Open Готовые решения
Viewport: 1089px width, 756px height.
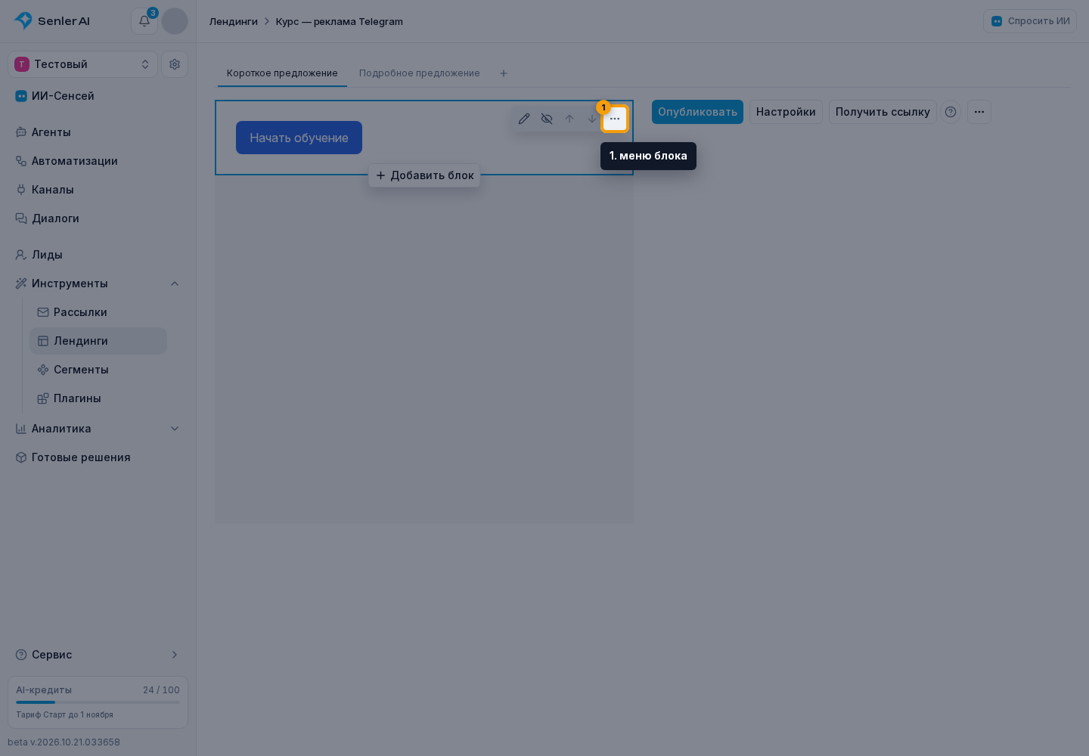point(98,457)
